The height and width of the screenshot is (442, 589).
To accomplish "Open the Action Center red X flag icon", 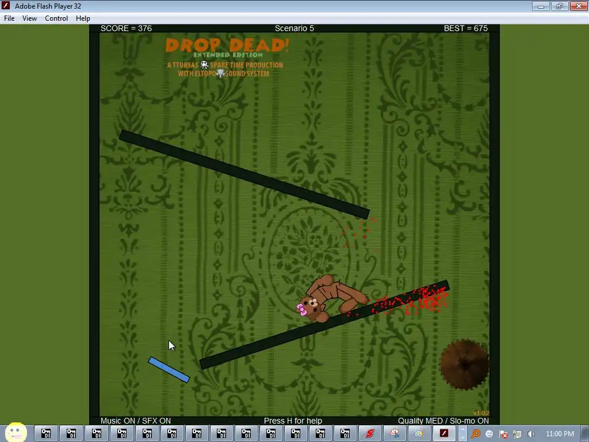I will (503, 434).
